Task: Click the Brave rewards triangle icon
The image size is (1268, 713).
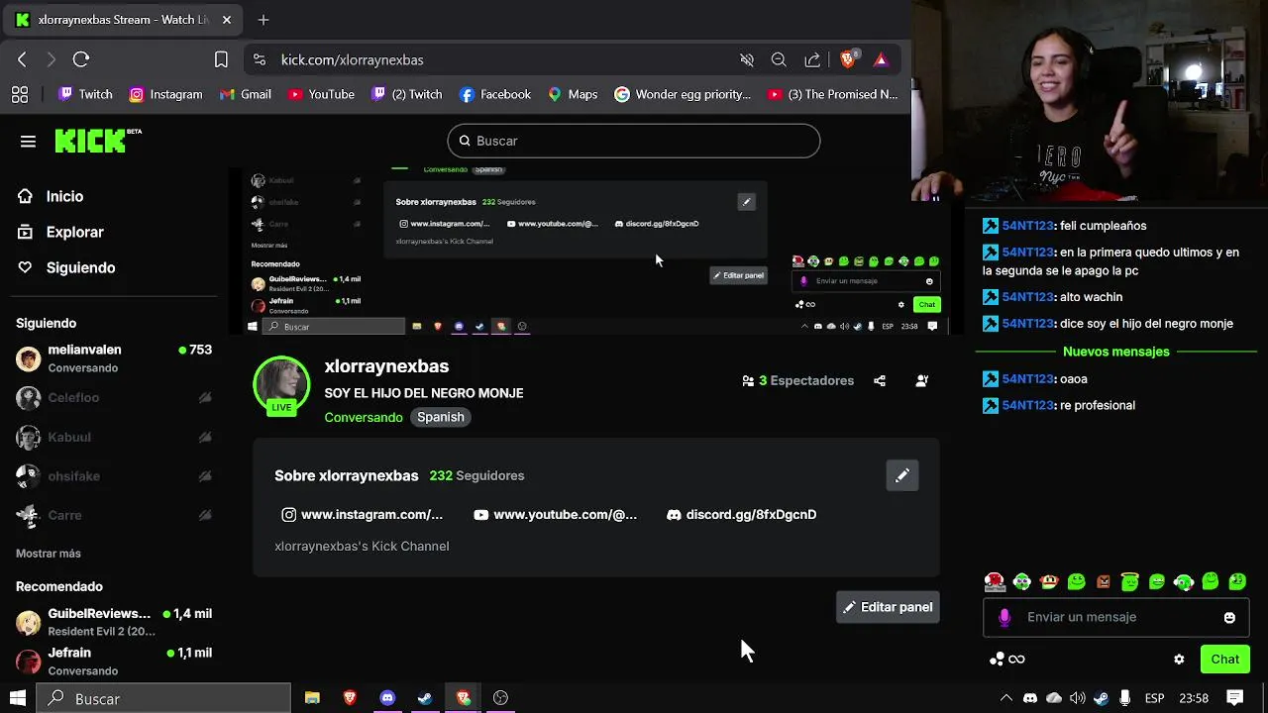Action: [881, 59]
